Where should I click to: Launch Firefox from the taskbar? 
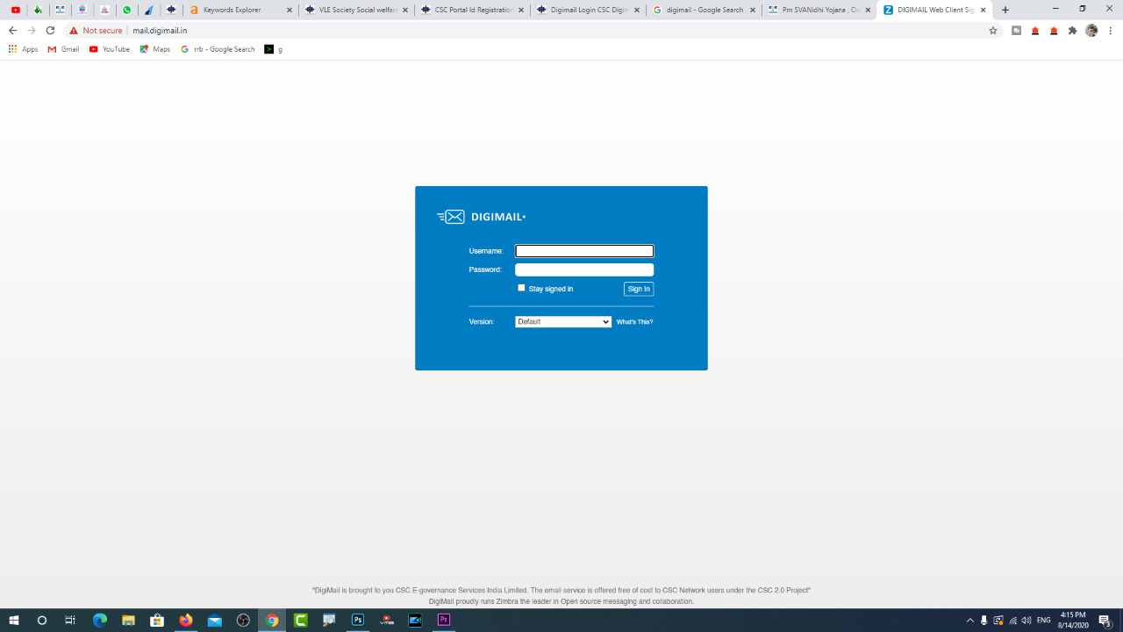point(186,620)
